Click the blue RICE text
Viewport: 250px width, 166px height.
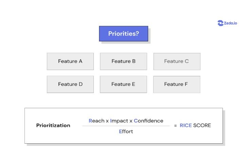(186, 125)
